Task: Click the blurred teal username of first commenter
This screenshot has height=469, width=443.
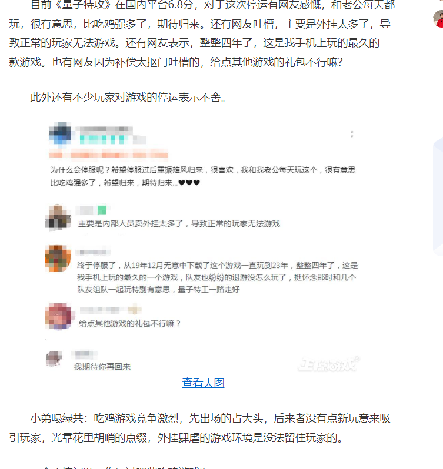Action: (x=102, y=139)
